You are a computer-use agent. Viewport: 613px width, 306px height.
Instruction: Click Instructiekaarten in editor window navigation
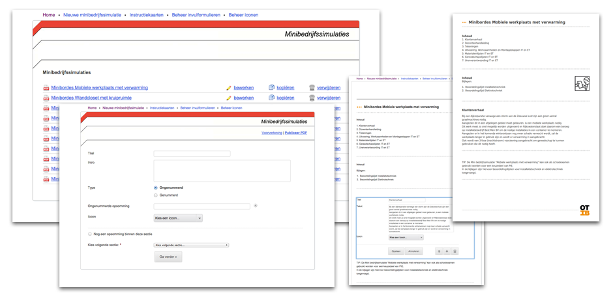click(409, 78)
